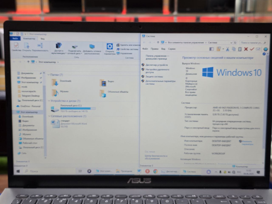Collapse the Устройства и диски (1) group
Screen dimensions: 272x204
pyautogui.click(x=49, y=101)
